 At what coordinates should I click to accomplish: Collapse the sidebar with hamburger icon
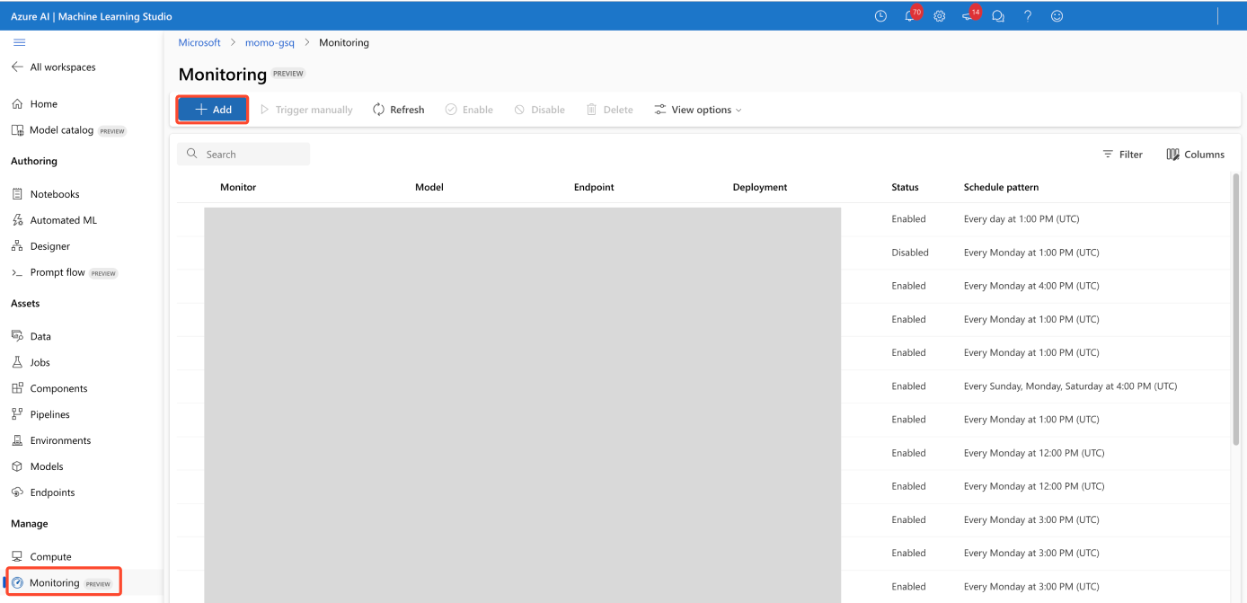point(19,42)
